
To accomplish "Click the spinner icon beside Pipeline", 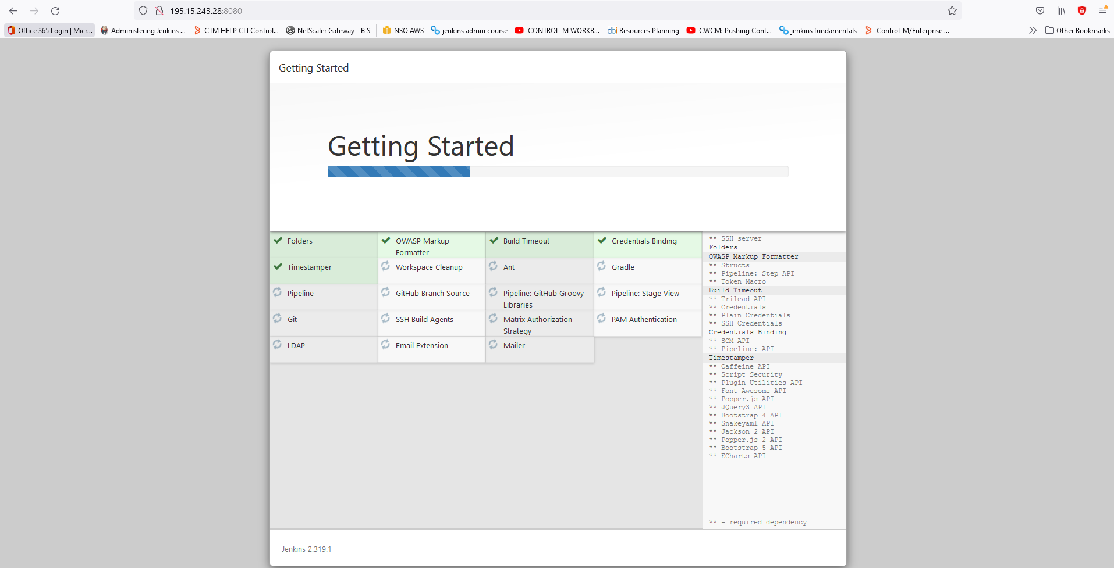I will (277, 292).
